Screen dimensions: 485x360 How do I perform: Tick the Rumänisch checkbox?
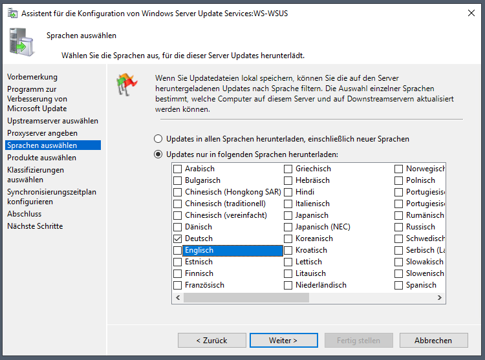point(399,215)
